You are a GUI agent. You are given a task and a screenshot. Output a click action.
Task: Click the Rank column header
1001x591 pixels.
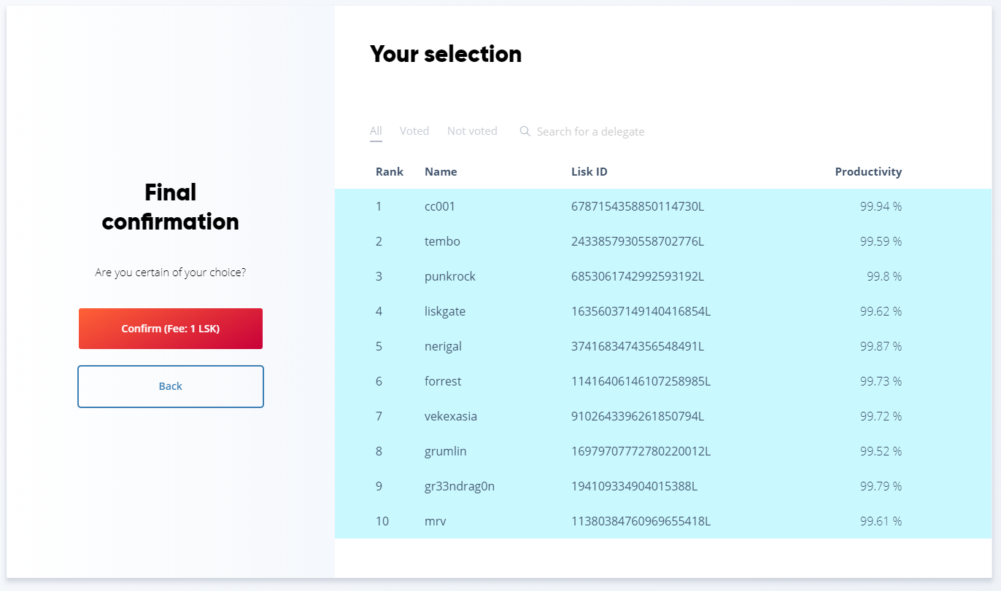(390, 172)
